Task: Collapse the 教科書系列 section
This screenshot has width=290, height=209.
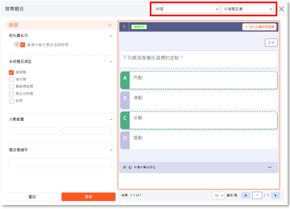Action: 111,36
